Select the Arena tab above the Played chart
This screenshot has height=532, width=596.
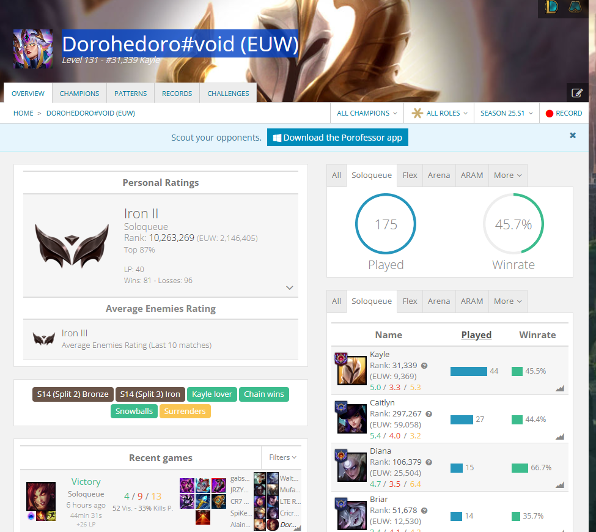439,175
